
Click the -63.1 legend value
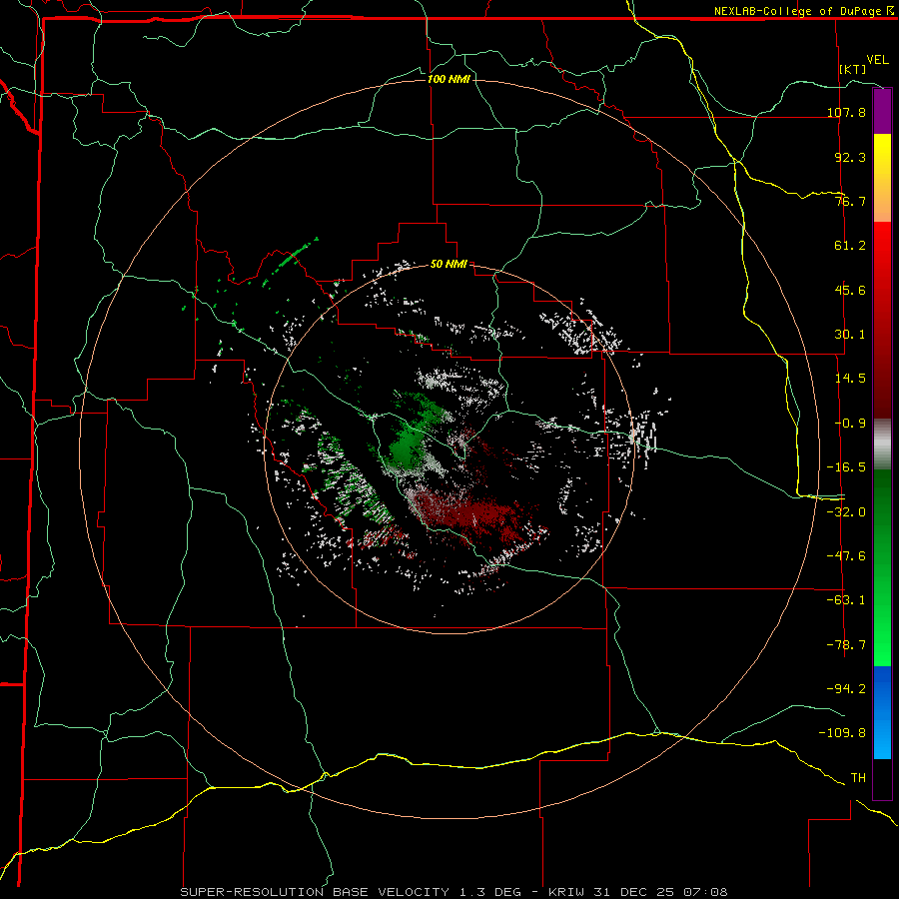coord(846,600)
